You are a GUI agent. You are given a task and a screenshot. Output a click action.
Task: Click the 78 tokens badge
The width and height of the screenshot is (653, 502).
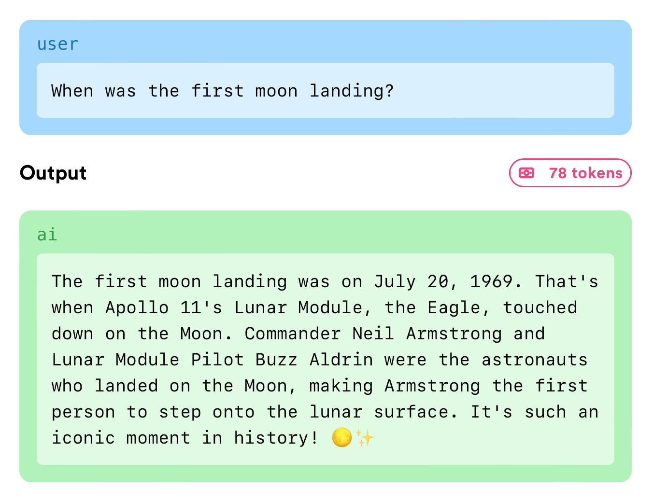coord(570,173)
